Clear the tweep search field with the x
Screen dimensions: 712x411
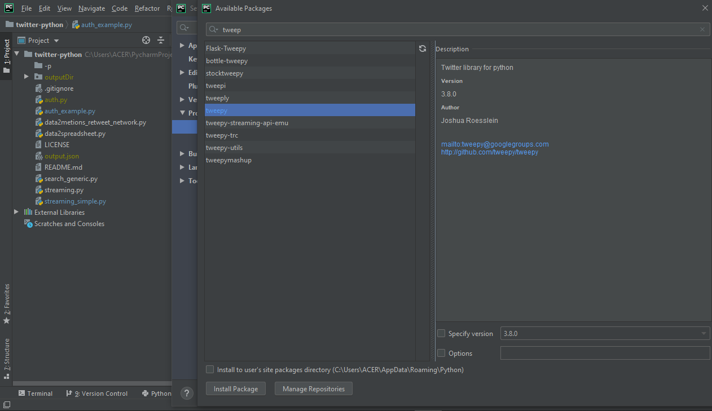tap(702, 29)
